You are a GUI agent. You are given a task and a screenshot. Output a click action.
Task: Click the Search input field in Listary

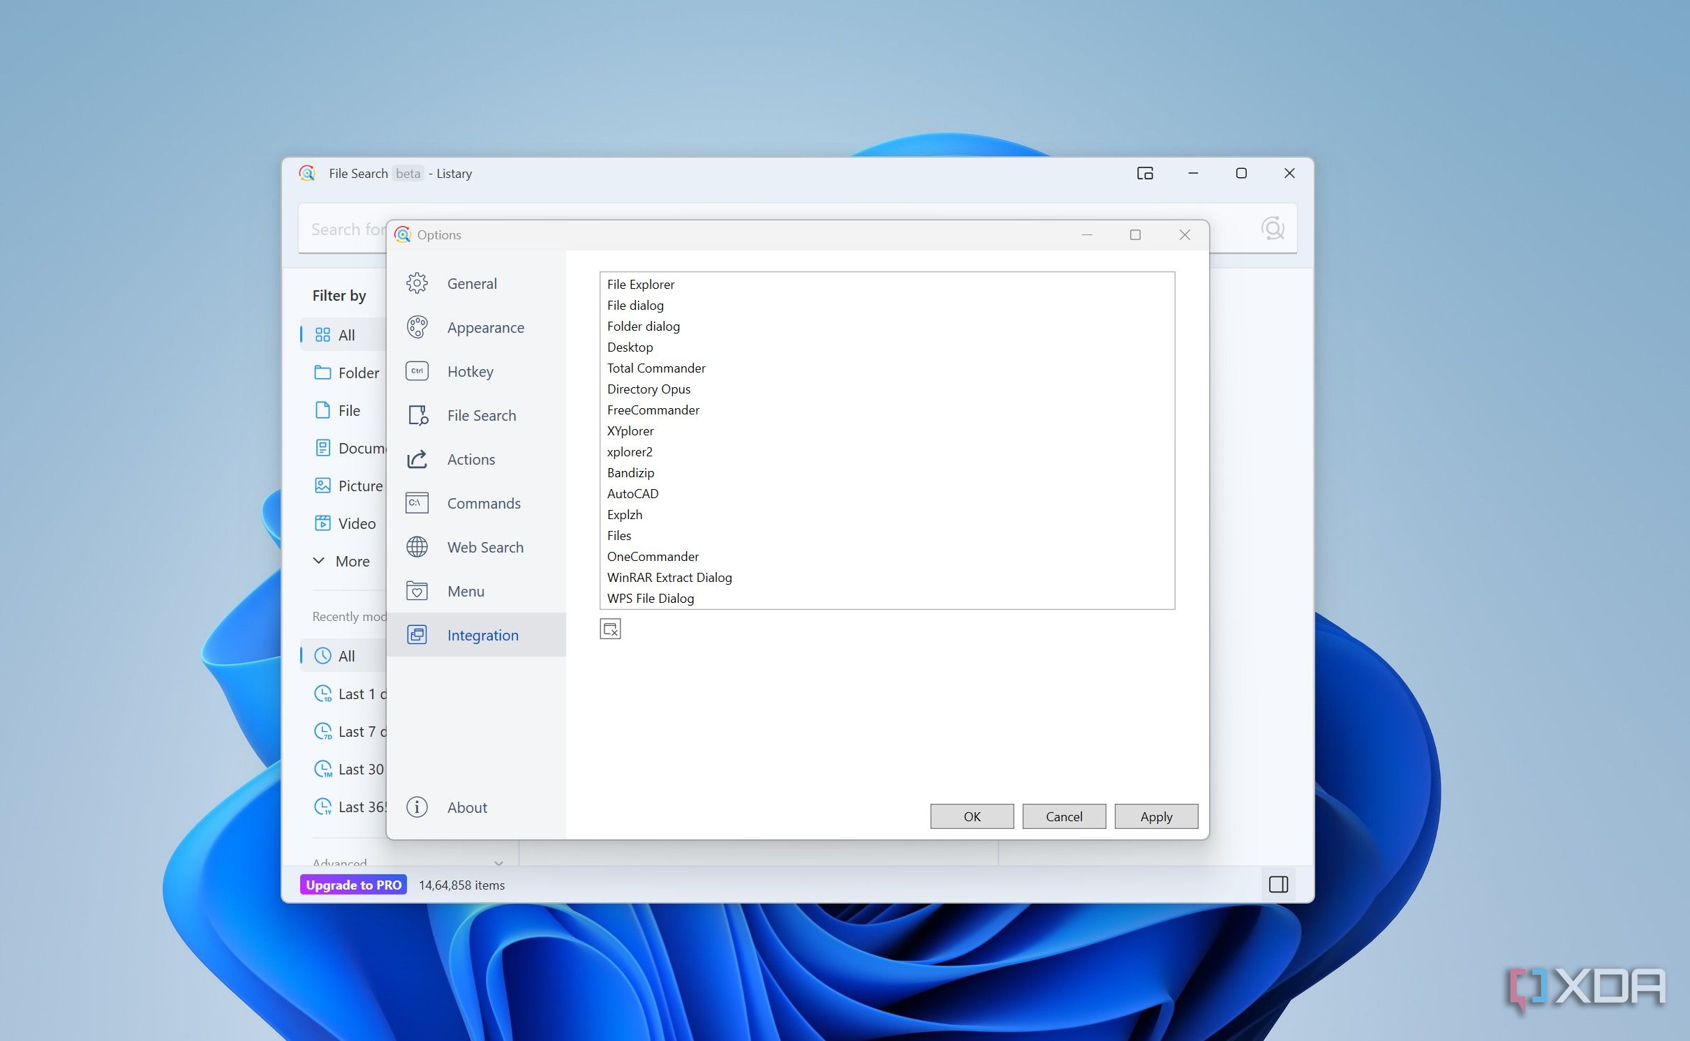(797, 229)
